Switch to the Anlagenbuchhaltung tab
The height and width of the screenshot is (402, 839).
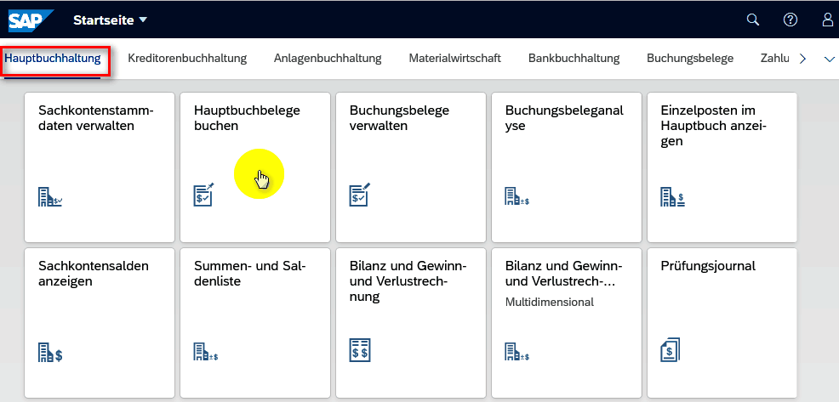[x=328, y=59]
